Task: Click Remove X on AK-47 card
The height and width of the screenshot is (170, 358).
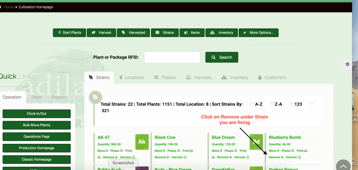Action: pyautogui.click(x=116, y=157)
